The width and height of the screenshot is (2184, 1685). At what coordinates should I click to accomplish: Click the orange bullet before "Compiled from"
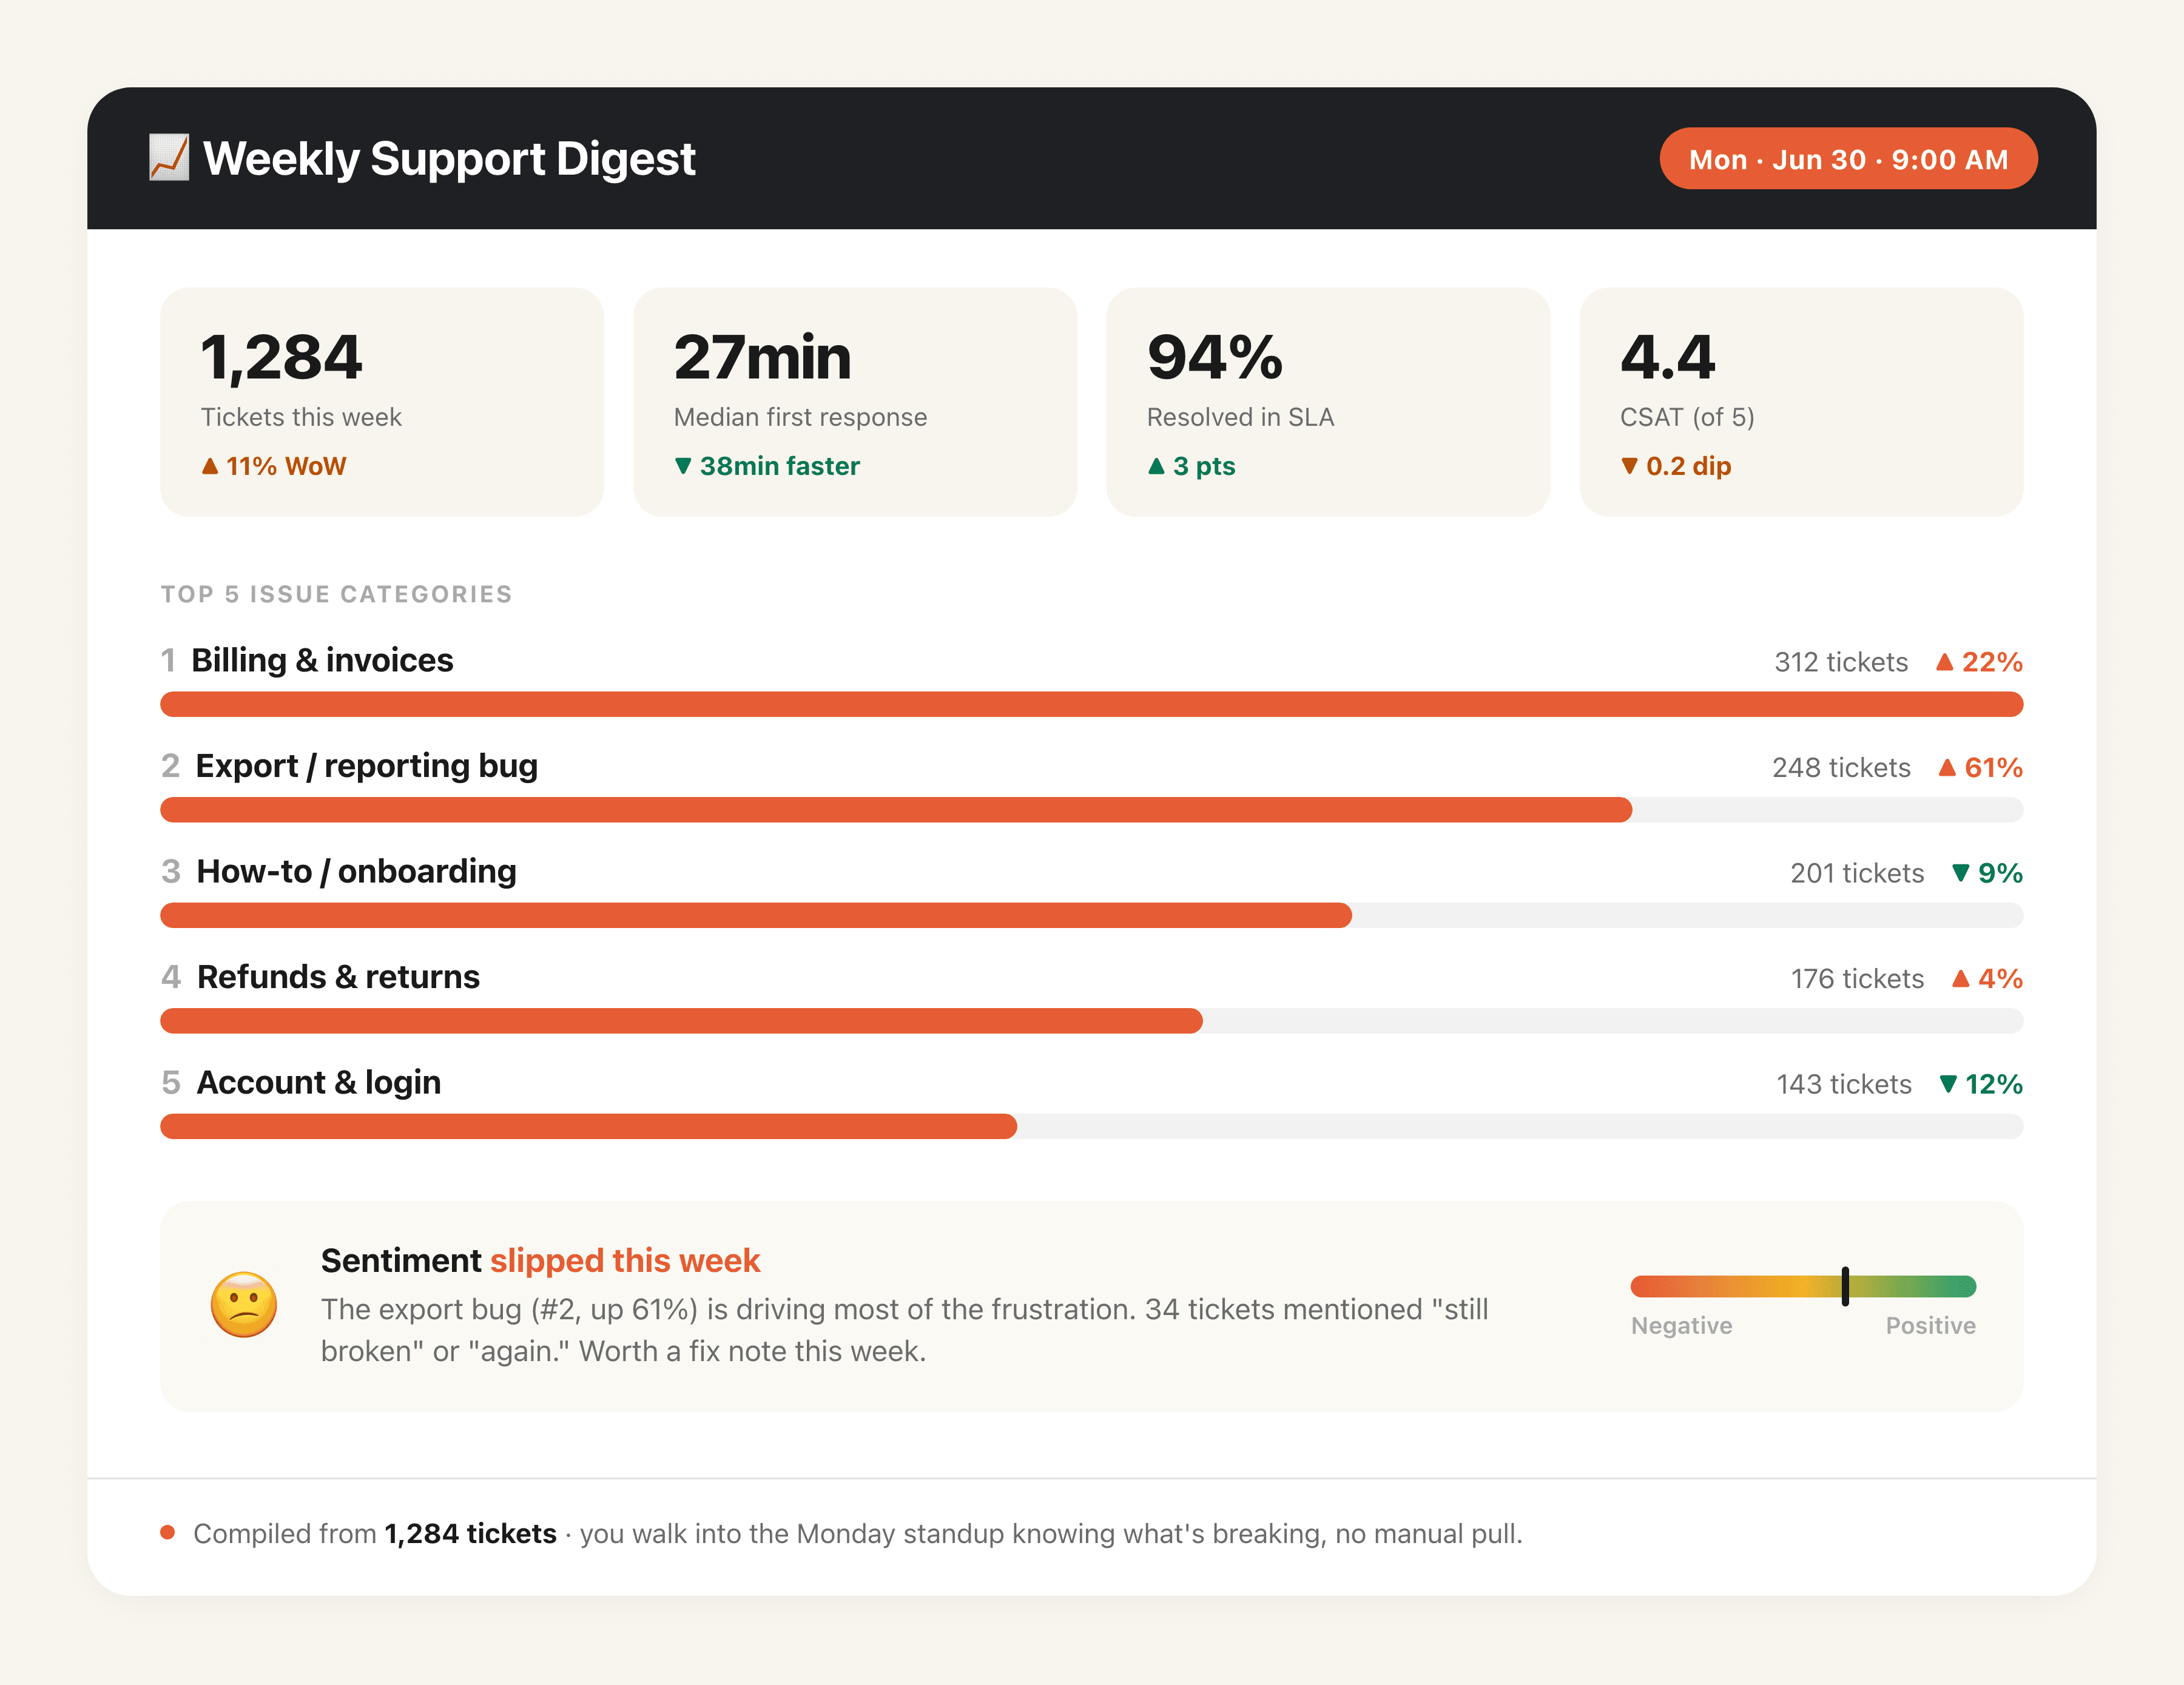168,1532
